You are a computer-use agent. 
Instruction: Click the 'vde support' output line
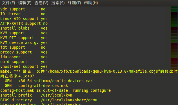[23, 9]
